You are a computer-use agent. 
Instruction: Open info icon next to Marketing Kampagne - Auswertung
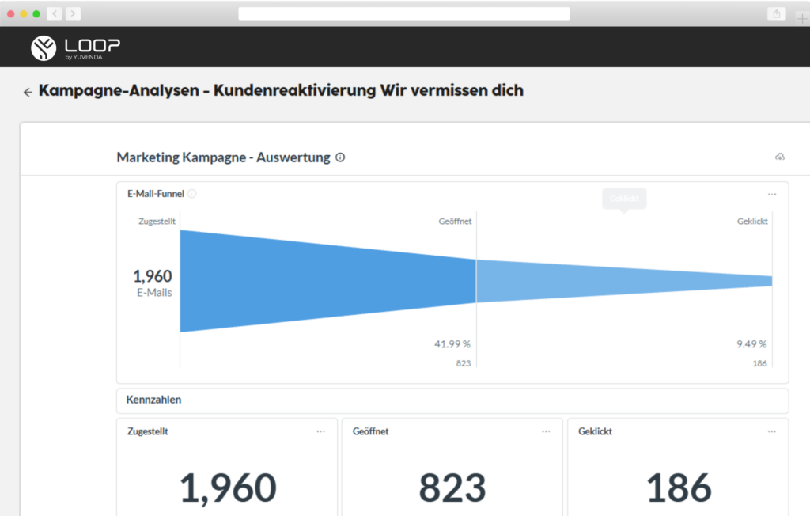340,157
